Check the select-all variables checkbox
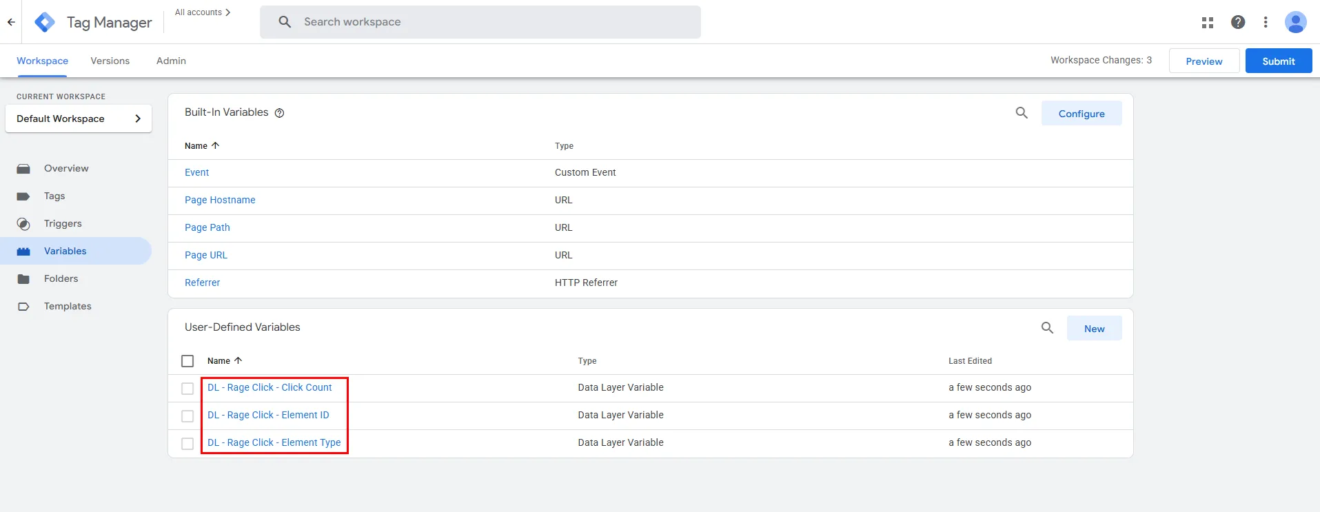The width and height of the screenshot is (1320, 512). 187,361
